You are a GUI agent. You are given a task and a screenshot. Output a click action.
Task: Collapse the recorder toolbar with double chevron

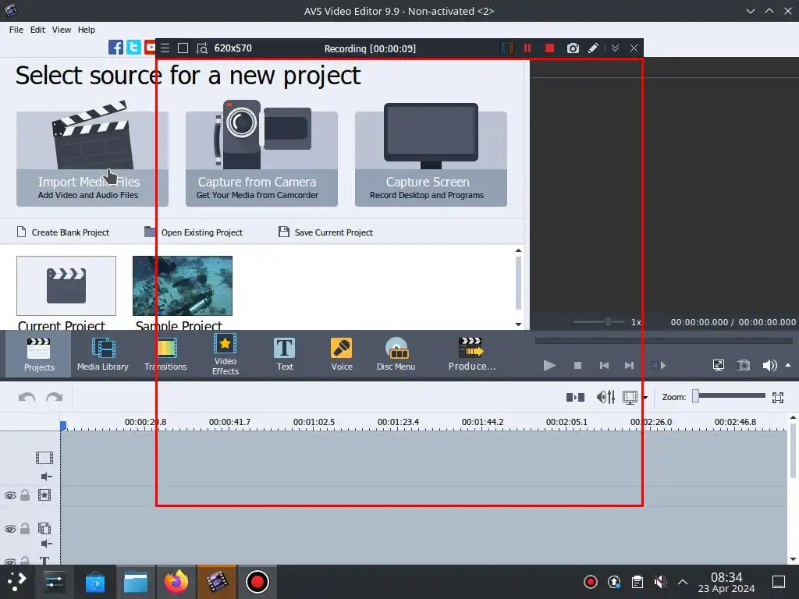tap(615, 48)
